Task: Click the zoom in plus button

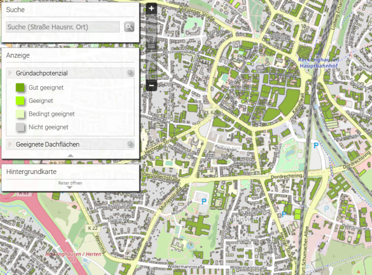Action: point(152,9)
